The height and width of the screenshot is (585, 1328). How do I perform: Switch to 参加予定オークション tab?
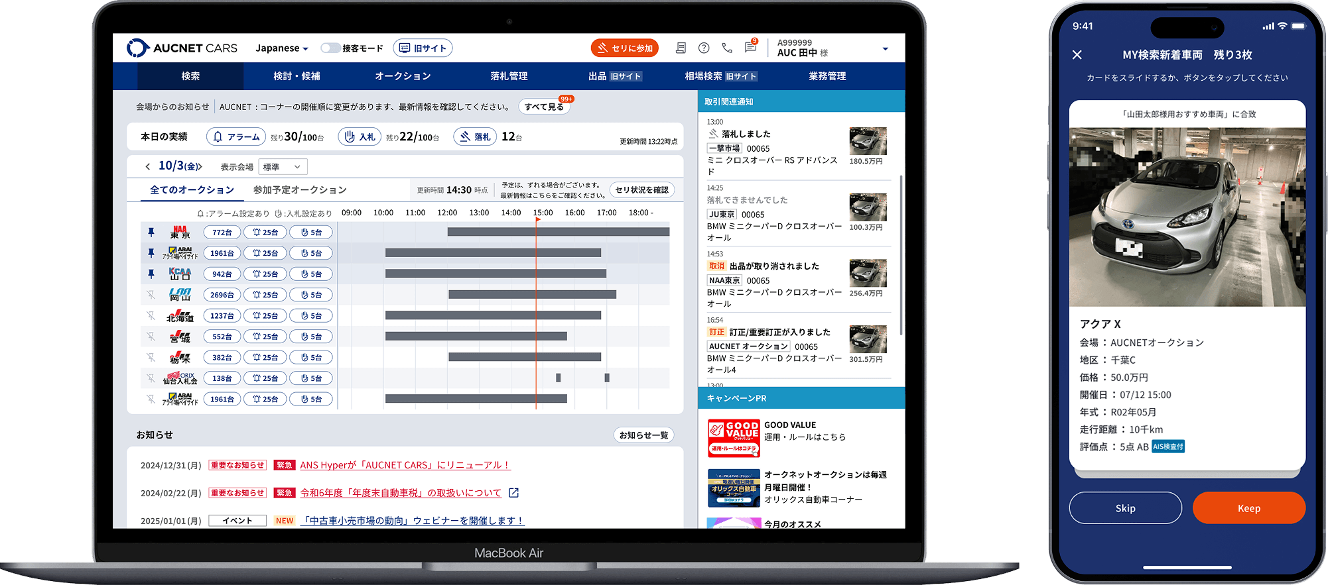(x=300, y=190)
